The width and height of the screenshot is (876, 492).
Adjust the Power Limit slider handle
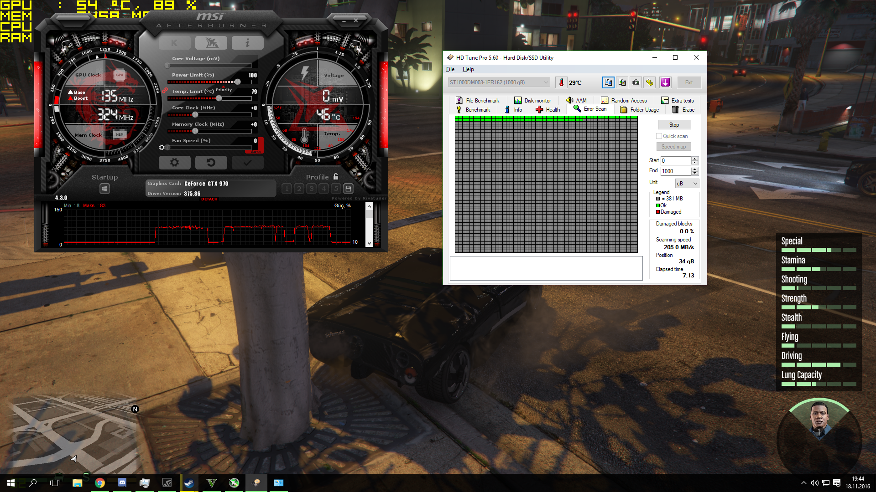click(237, 82)
